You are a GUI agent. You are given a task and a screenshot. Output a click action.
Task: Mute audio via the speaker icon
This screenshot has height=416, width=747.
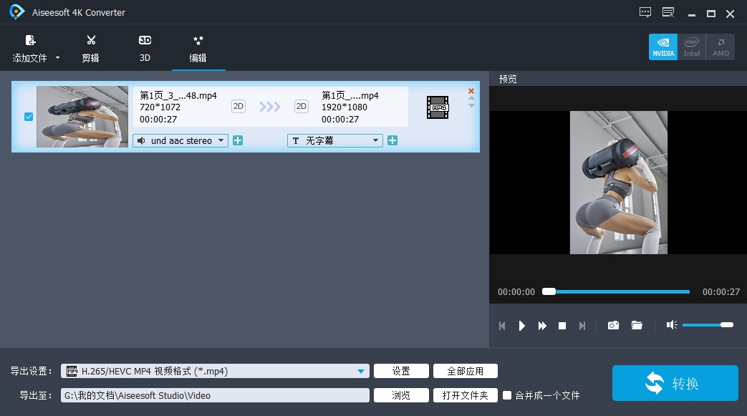click(671, 325)
